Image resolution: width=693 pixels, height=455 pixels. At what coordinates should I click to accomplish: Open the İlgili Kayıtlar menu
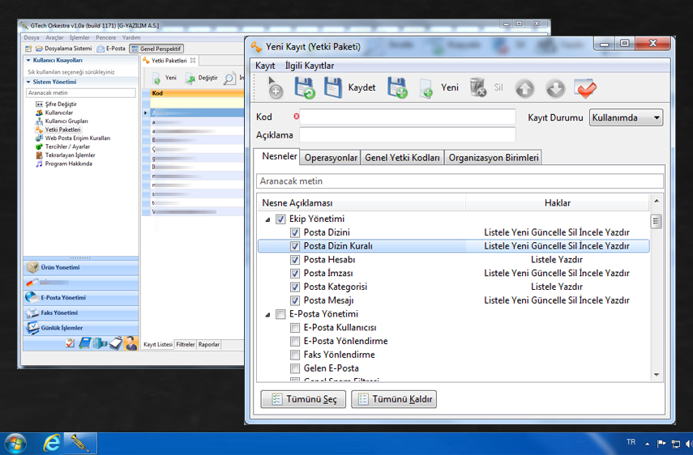pos(309,66)
